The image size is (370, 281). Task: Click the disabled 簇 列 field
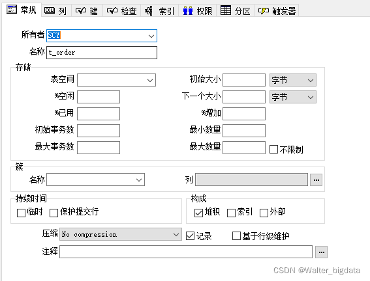251,180
